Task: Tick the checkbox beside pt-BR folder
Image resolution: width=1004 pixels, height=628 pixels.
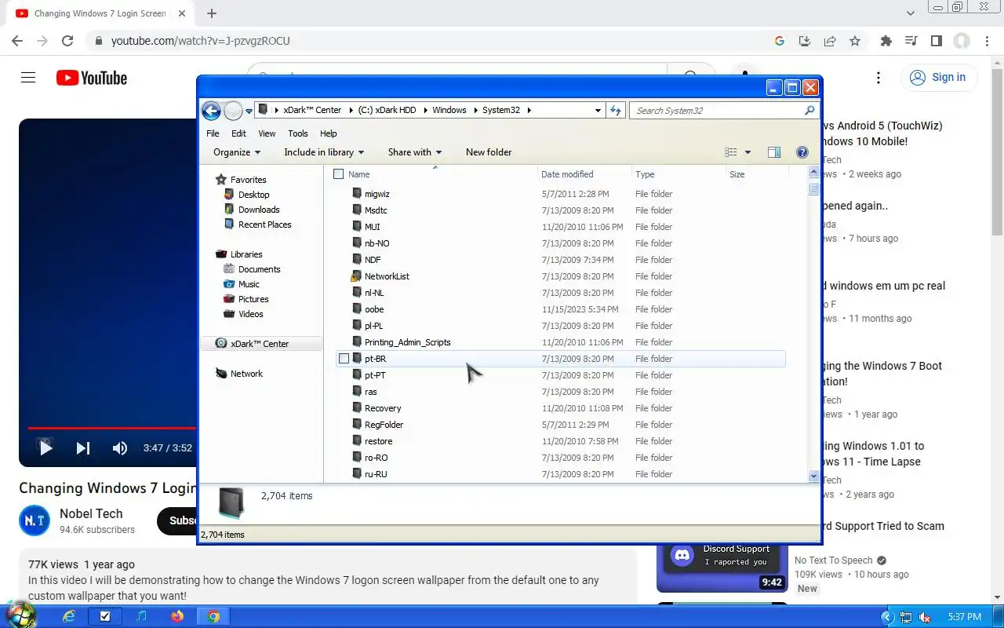Action: tap(344, 359)
